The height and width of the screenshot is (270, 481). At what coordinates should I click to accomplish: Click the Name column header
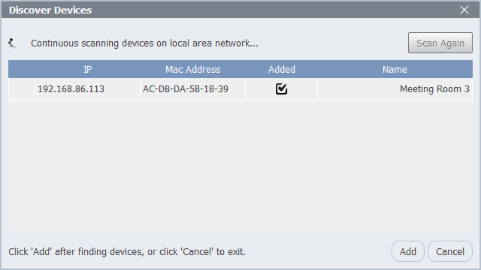coord(395,69)
